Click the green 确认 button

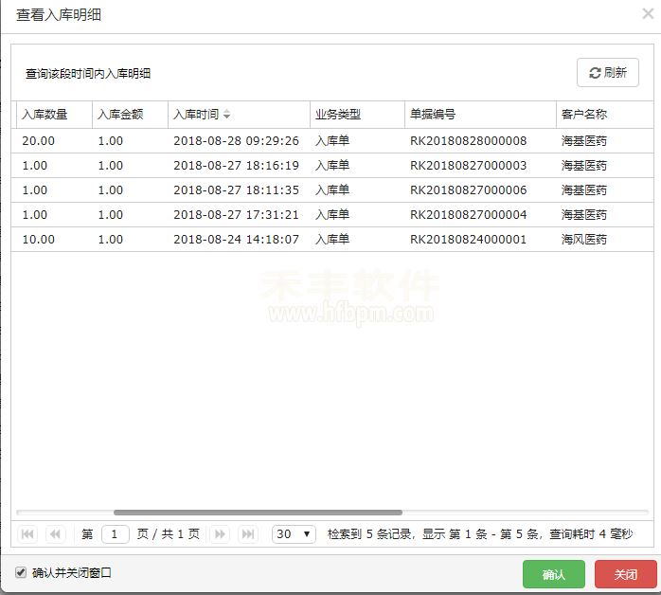(x=554, y=574)
